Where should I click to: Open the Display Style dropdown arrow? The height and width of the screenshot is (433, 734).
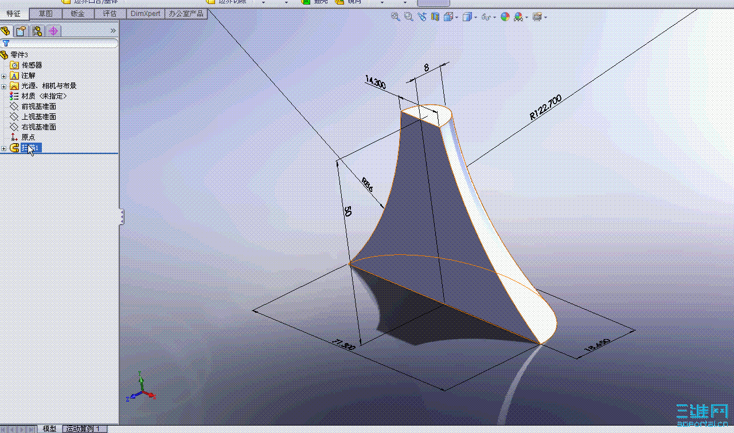475,18
